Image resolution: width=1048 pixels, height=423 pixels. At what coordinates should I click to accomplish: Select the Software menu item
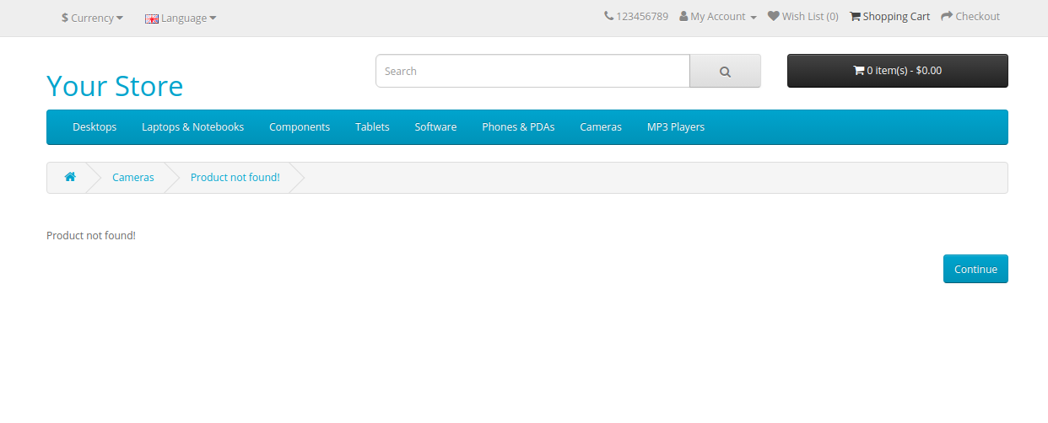click(435, 127)
